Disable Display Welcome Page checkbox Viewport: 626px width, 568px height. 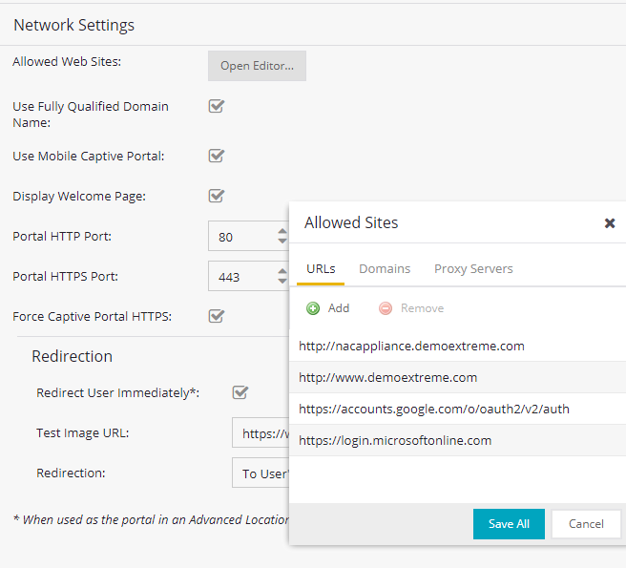(217, 196)
